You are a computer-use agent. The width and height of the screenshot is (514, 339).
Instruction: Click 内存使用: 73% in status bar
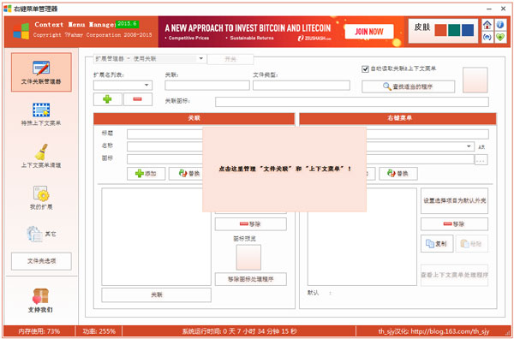[x=39, y=331]
